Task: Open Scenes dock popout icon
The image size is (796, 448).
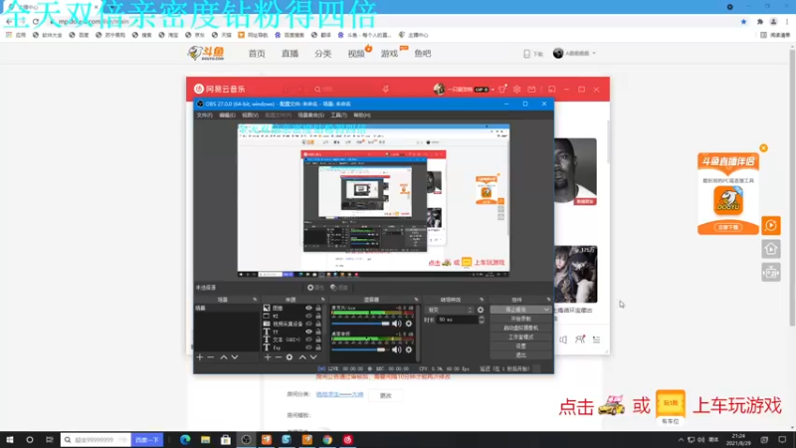Action: click(255, 300)
